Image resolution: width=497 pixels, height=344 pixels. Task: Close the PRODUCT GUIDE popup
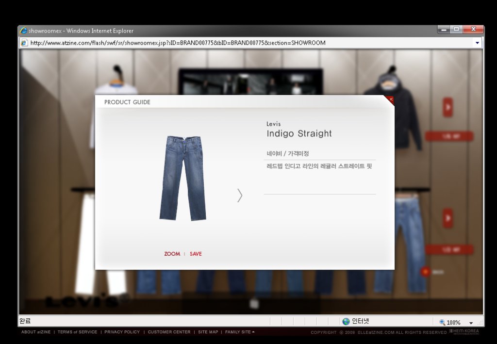[x=391, y=99]
